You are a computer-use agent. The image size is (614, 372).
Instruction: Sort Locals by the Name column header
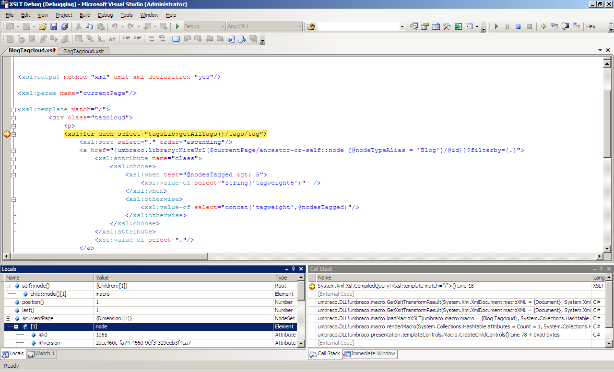click(x=48, y=278)
